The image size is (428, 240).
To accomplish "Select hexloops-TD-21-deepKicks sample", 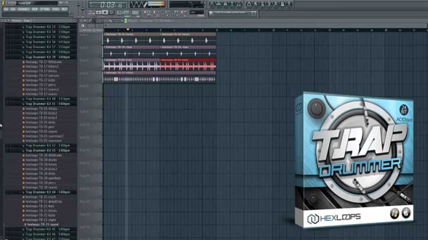I will pos(43,202).
